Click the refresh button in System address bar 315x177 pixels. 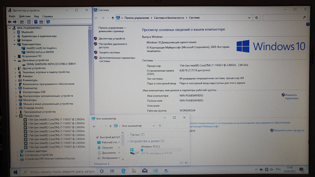tap(256, 18)
